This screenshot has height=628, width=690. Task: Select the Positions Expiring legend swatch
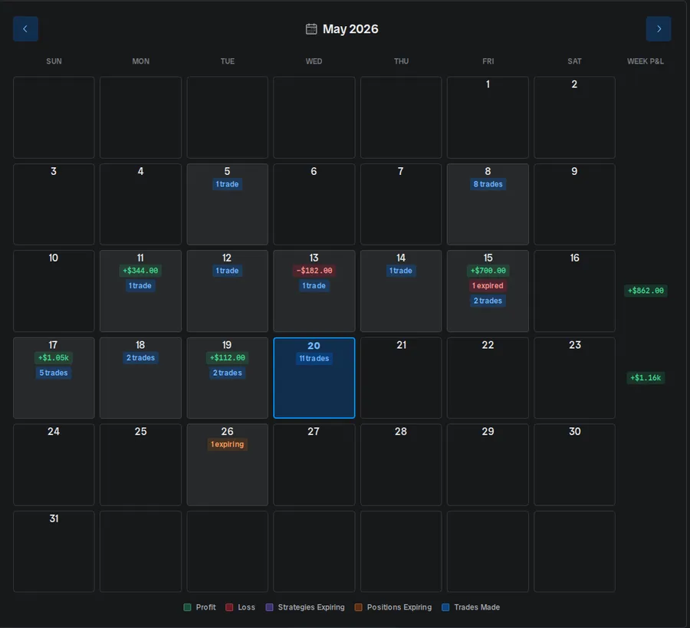(x=359, y=607)
